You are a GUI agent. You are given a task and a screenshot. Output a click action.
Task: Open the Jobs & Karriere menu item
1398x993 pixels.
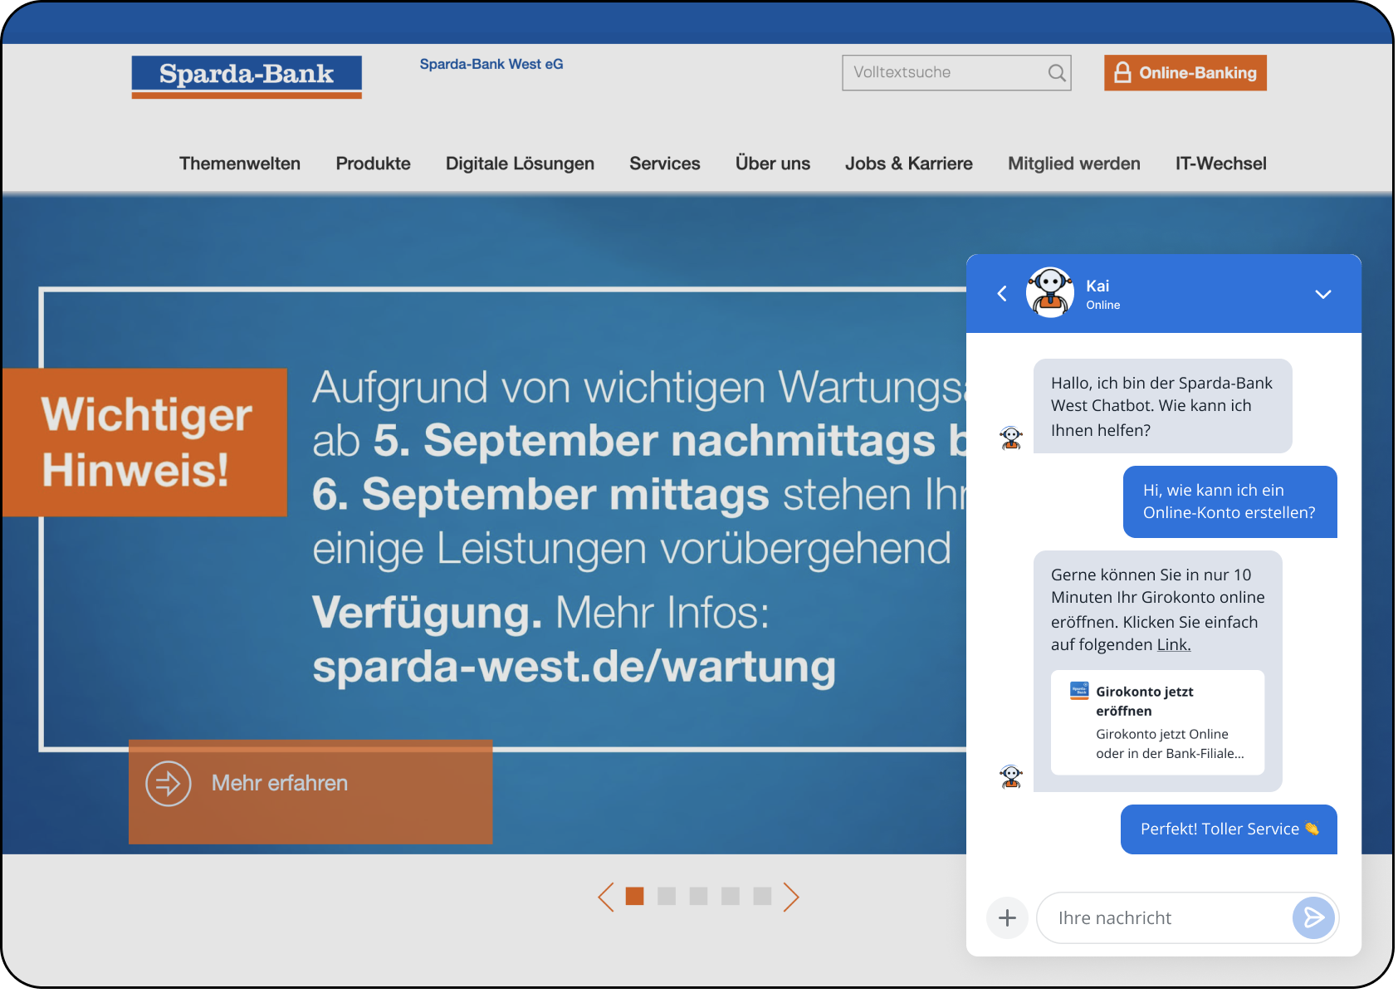tap(908, 164)
